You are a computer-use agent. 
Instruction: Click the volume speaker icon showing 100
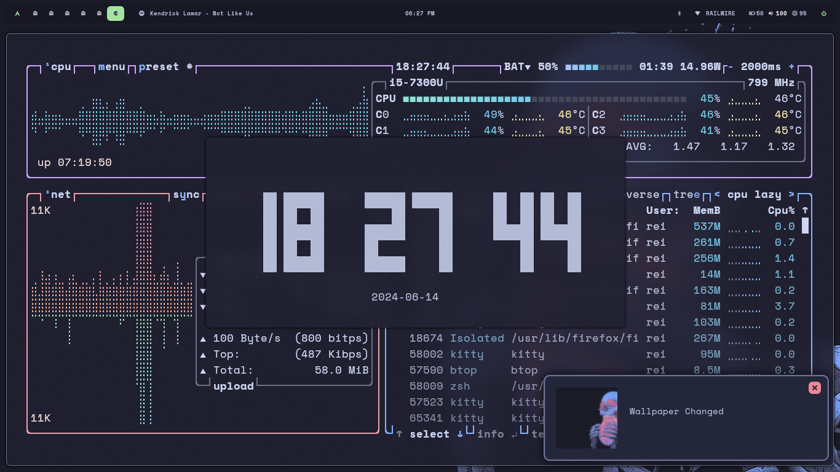coord(771,13)
